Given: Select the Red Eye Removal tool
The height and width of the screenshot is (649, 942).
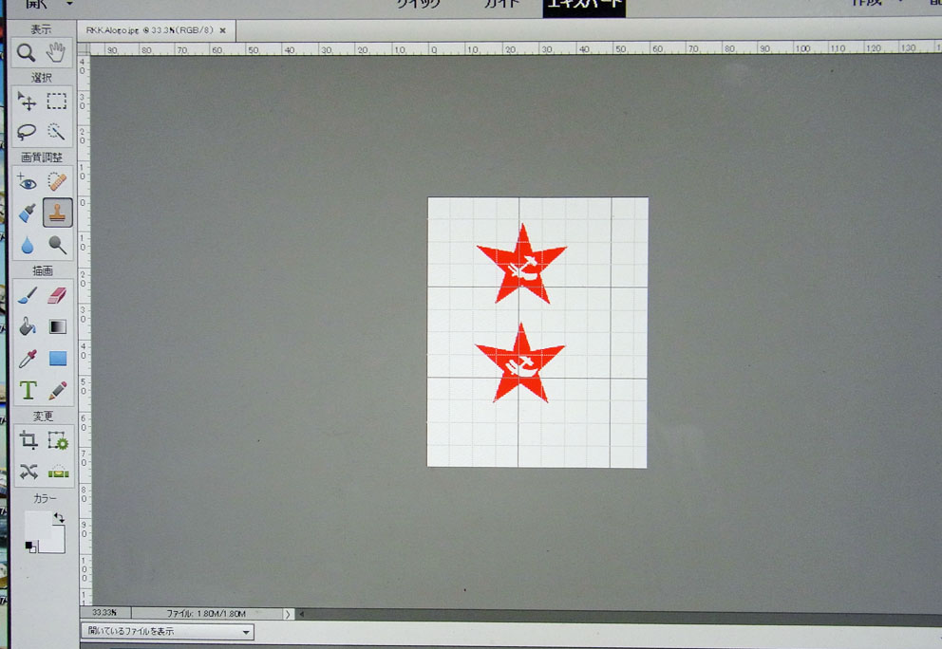Looking at the screenshot, I should (x=27, y=182).
